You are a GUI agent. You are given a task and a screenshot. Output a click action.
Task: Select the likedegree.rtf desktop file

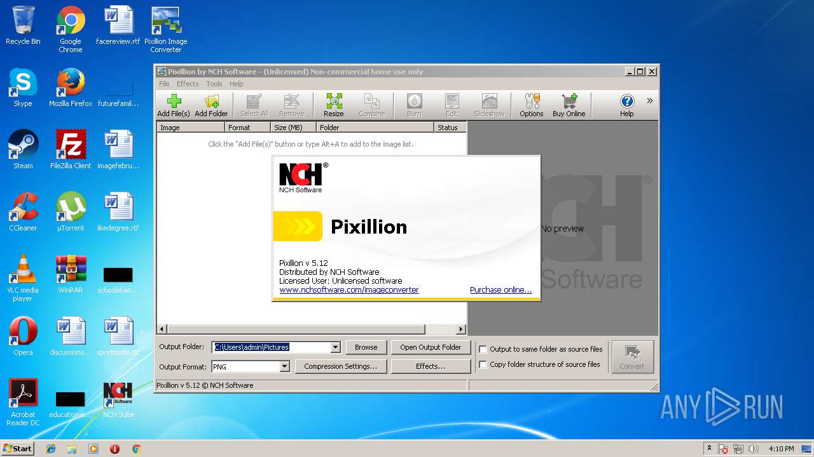(118, 212)
